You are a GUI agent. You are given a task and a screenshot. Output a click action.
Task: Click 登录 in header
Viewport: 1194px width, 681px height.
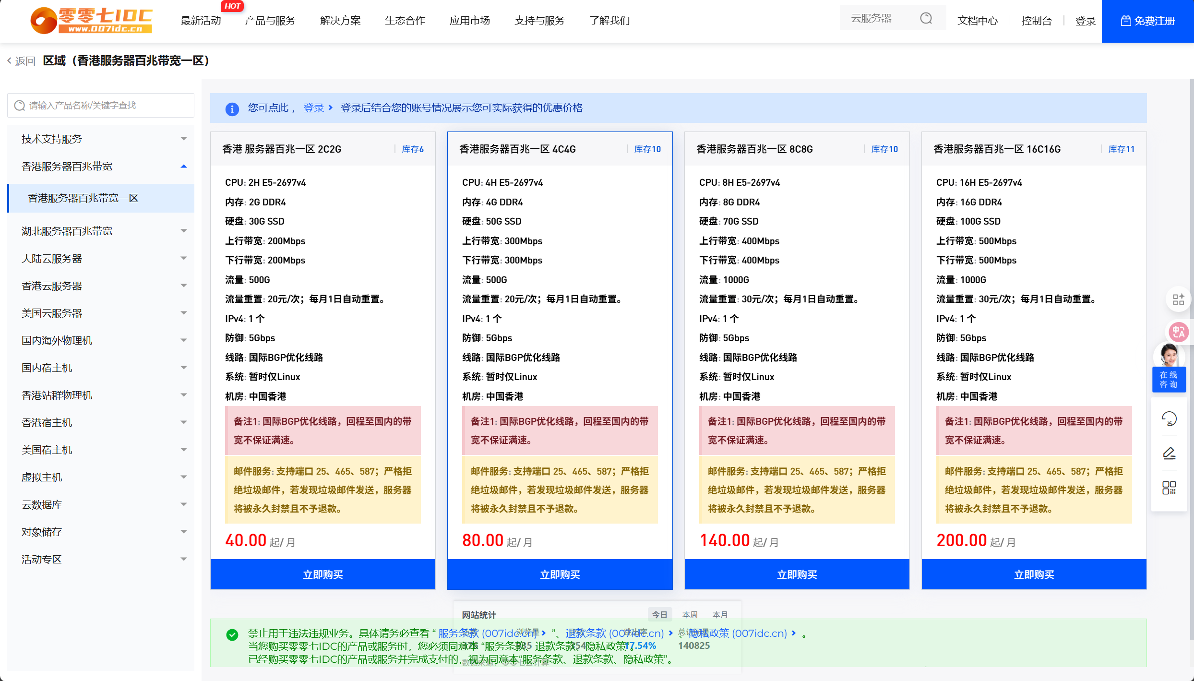pyautogui.click(x=1086, y=21)
